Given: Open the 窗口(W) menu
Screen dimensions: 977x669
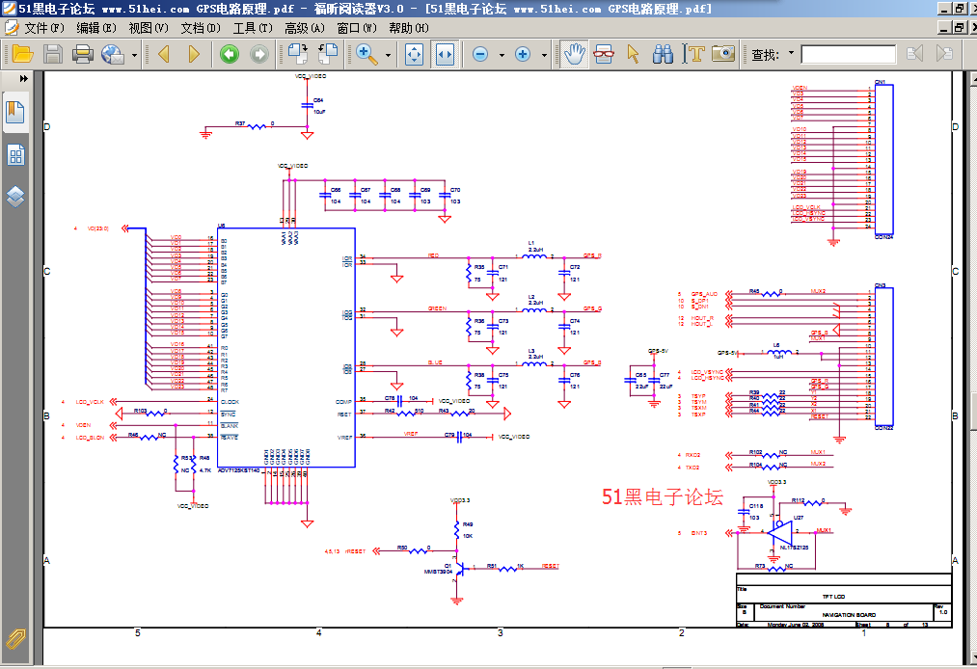Looking at the screenshot, I should pos(357,28).
